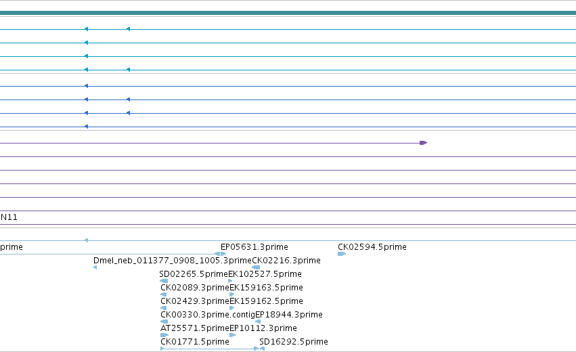Click the CK02594.5prime label
Image resolution: width=576 pixels, height=352 pixels.
[372, 247]
